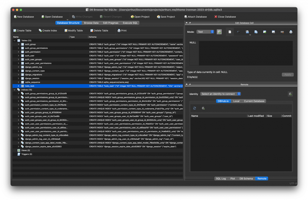Click the Tables (12) group icon
This screenshot has width=308, height=200.
click(x=19, y=41)
